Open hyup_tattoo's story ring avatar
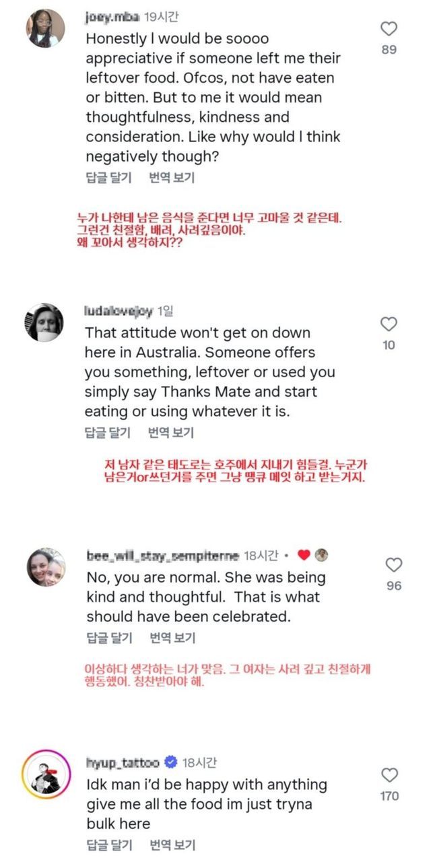 46,773
